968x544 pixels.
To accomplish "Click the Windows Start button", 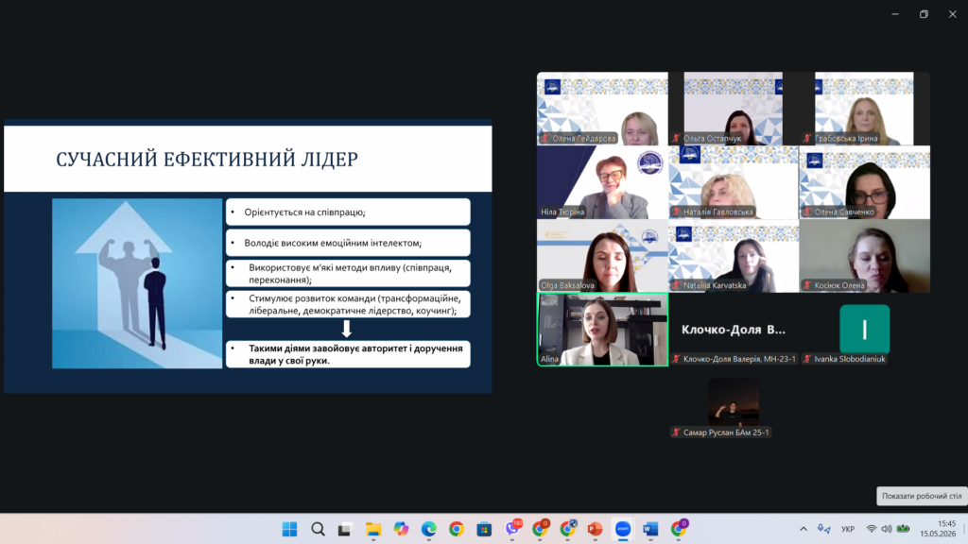I will coord(289,529).
